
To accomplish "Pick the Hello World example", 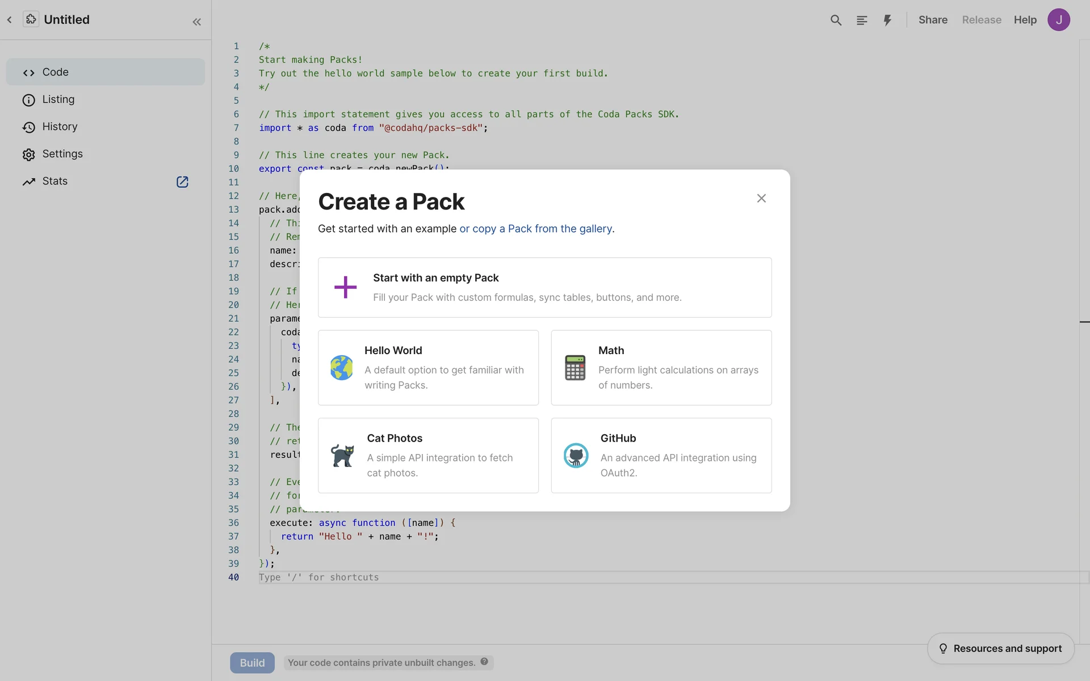I will tap(428, 368).
